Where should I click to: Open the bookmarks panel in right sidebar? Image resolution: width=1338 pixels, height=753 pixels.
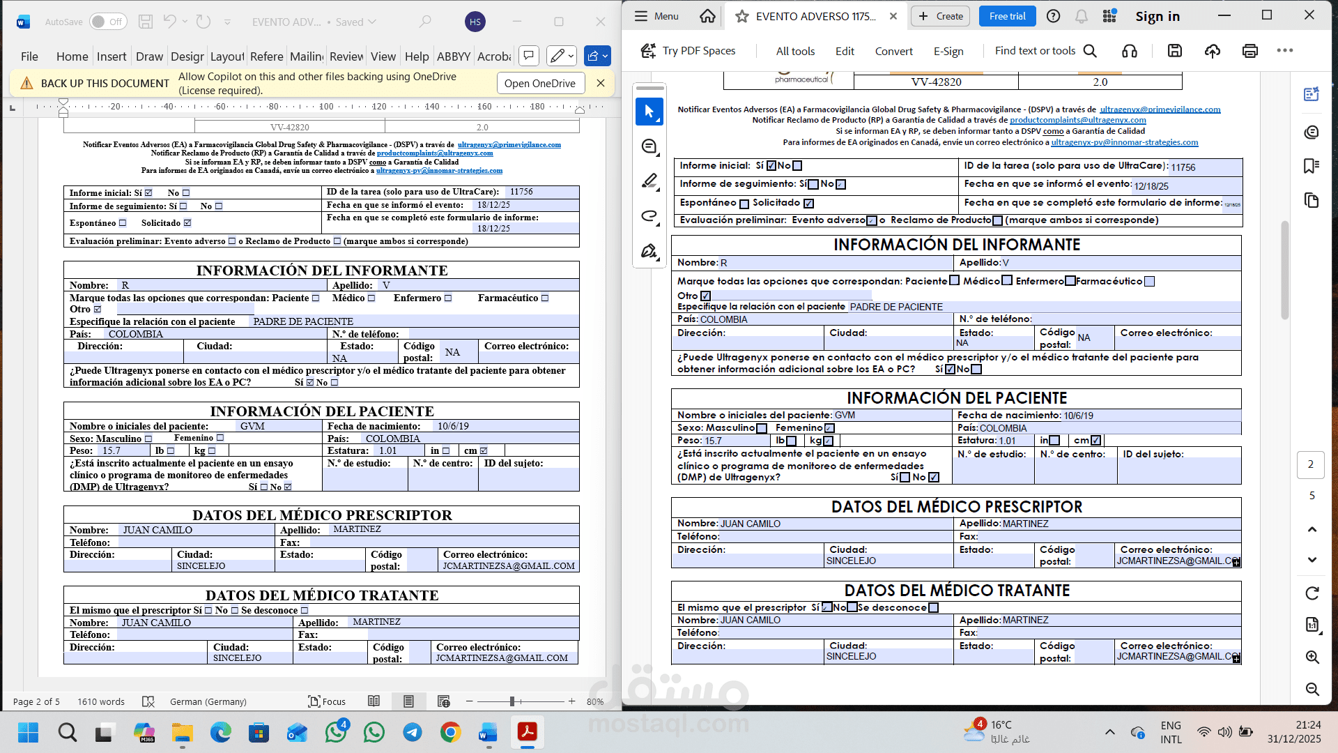[x=1311, y=166]
